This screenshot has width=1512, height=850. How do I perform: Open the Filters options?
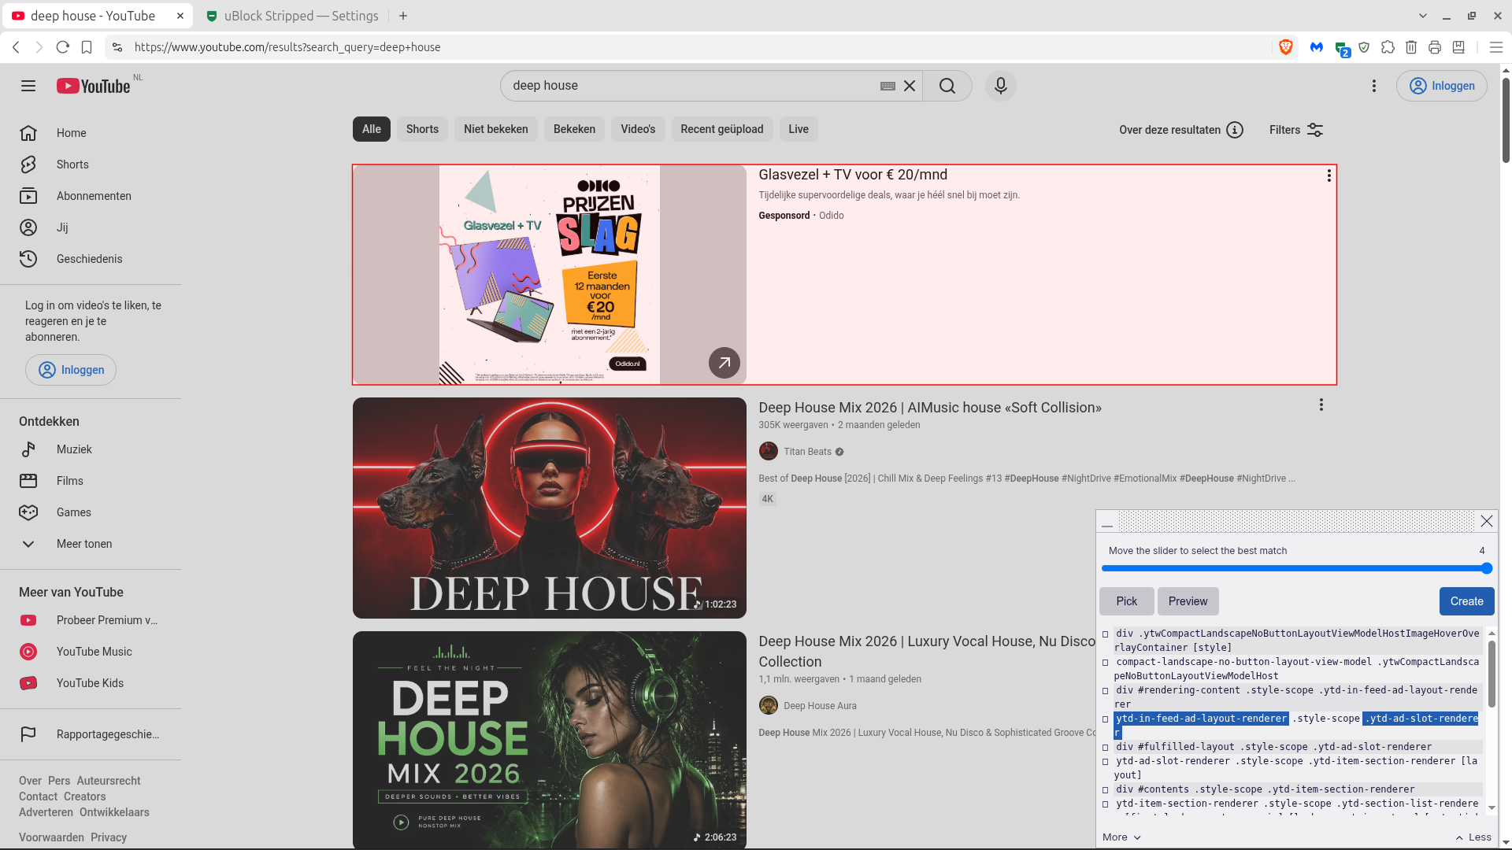pos(1296,130)
